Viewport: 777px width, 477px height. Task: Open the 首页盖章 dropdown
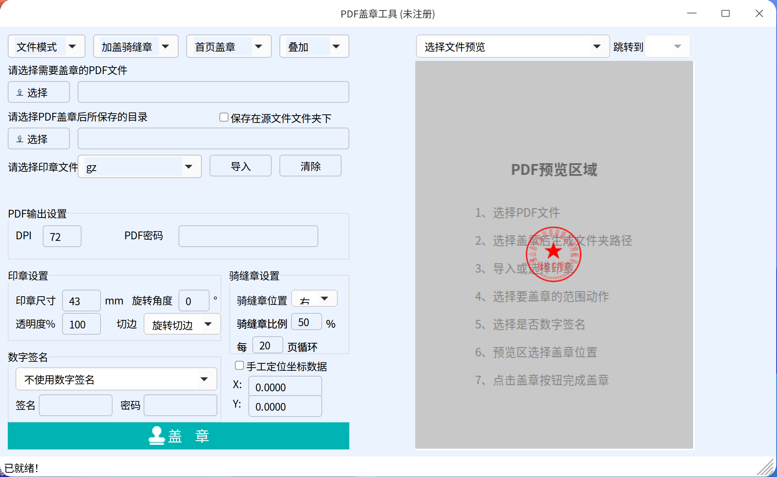click(x=229, y=47)
